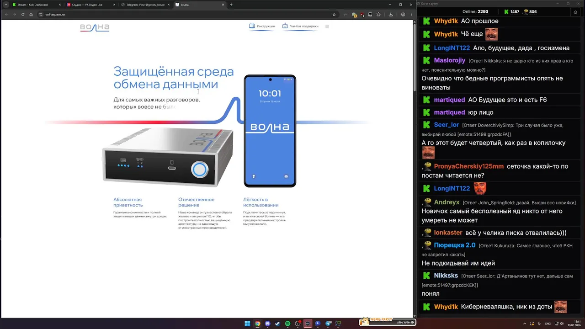Image resolution: width=585 pixels, height=329 pixels.
Task: Open Telegram from the taskbar
Action: [328, 324]
